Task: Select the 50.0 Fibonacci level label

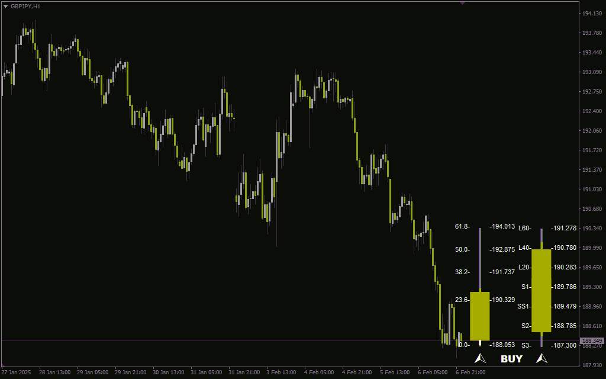Action: (x=462, y=249)
